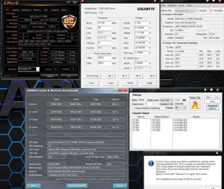Enable Output results to results.log checkbox
The width and height of the screenshot is (224, 189).
point(134,108)
